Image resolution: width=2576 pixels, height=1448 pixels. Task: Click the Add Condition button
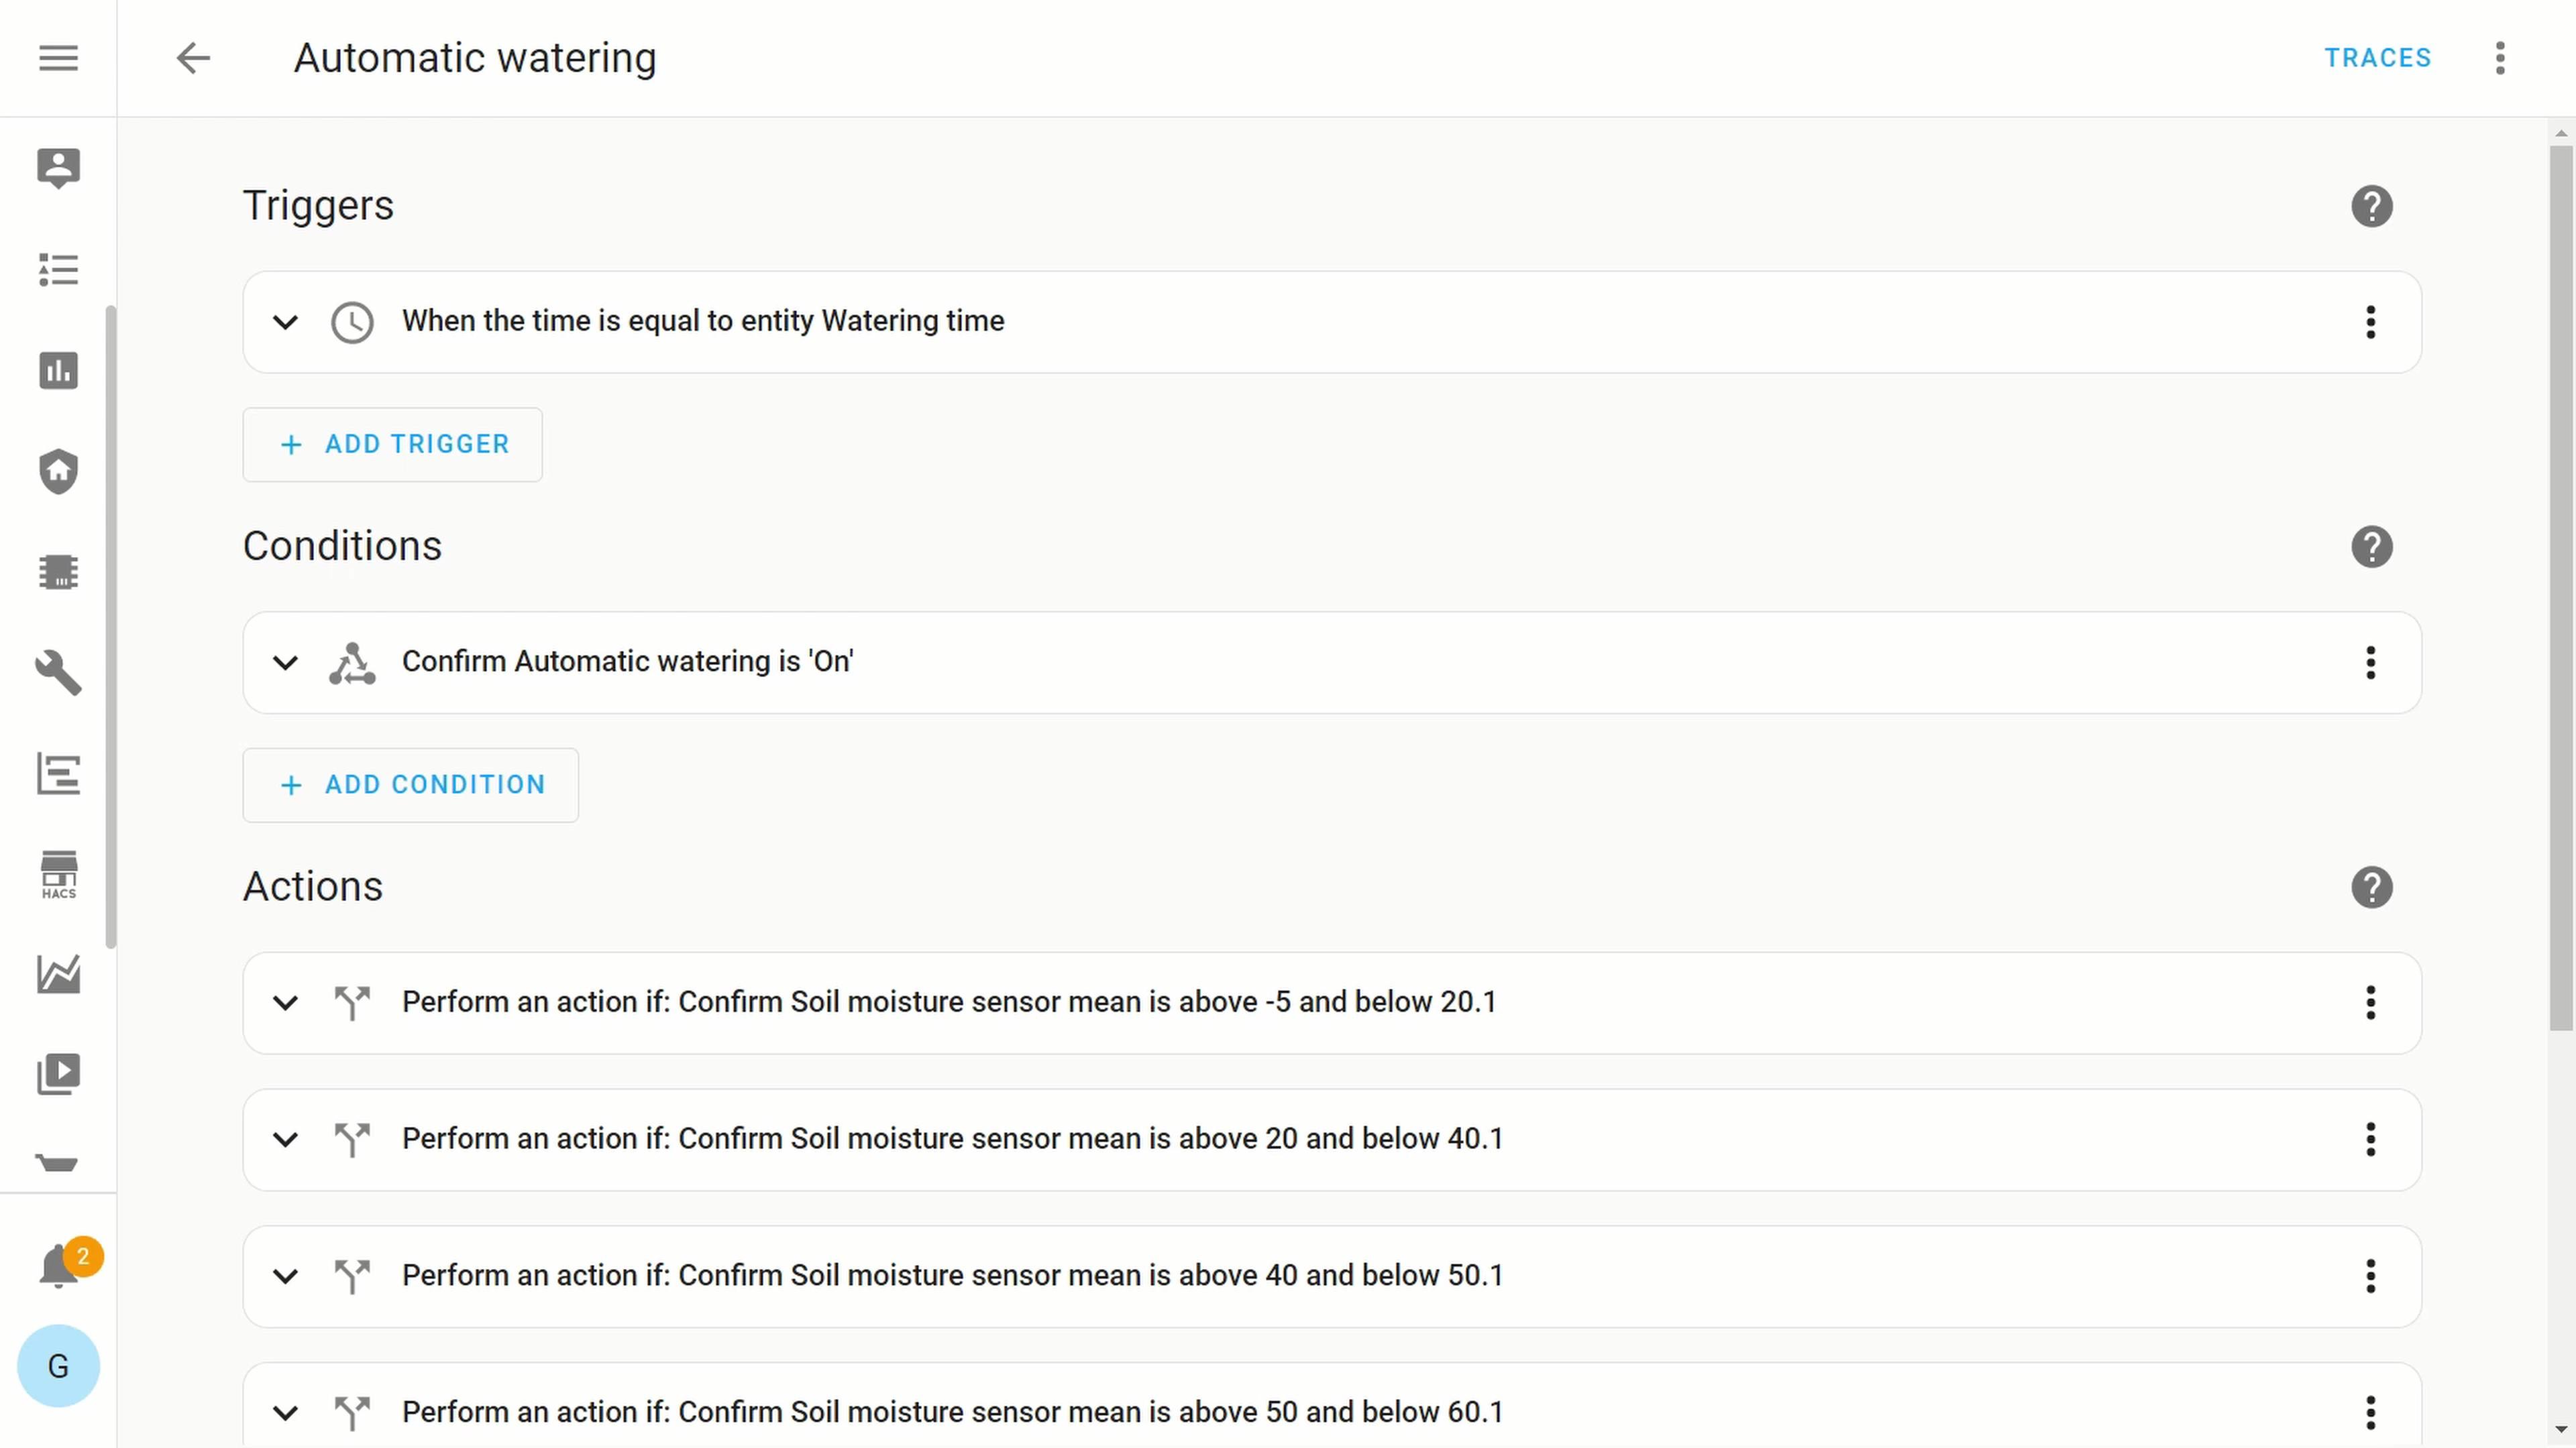[411, 786]
